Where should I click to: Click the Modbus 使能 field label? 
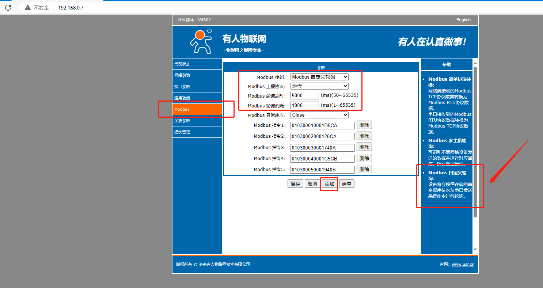(271, 77)
